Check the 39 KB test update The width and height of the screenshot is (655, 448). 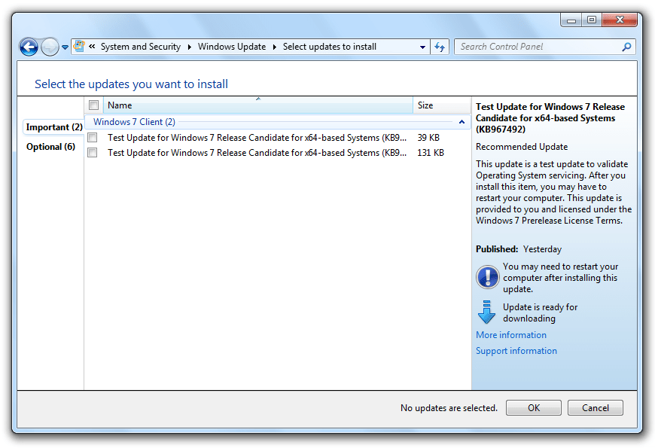93,138
